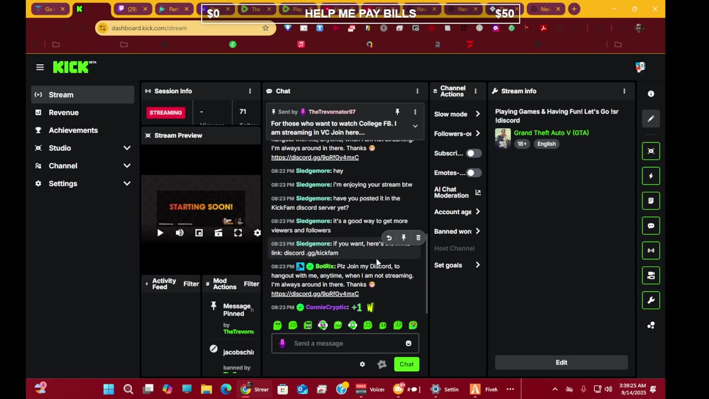
Task: Toggle Emotes-only chat switch
Action: pos(473,173)
